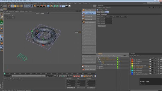Go to start of timeline
162x91 pixels.
(x=55, y=76)
